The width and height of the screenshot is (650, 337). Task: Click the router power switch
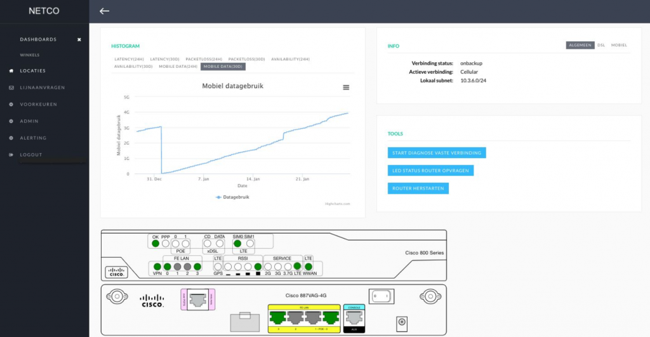(381, 296)
